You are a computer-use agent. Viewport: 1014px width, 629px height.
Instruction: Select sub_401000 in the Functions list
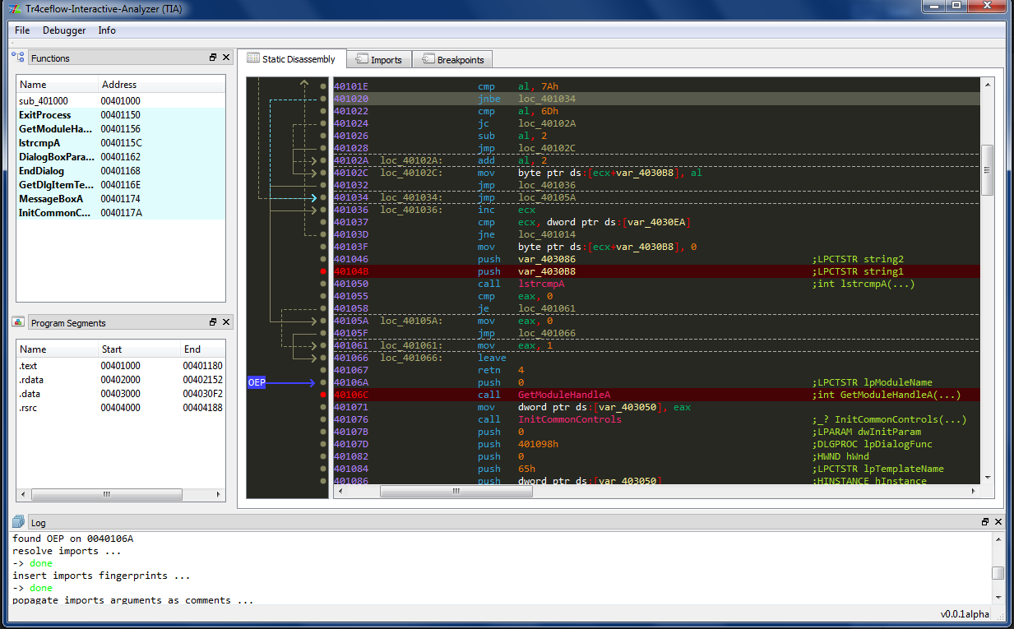click(121, 101)
